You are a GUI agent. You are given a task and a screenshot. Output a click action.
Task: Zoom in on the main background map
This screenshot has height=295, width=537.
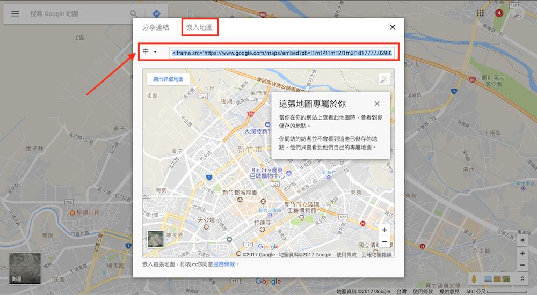(x=522, y=253)
